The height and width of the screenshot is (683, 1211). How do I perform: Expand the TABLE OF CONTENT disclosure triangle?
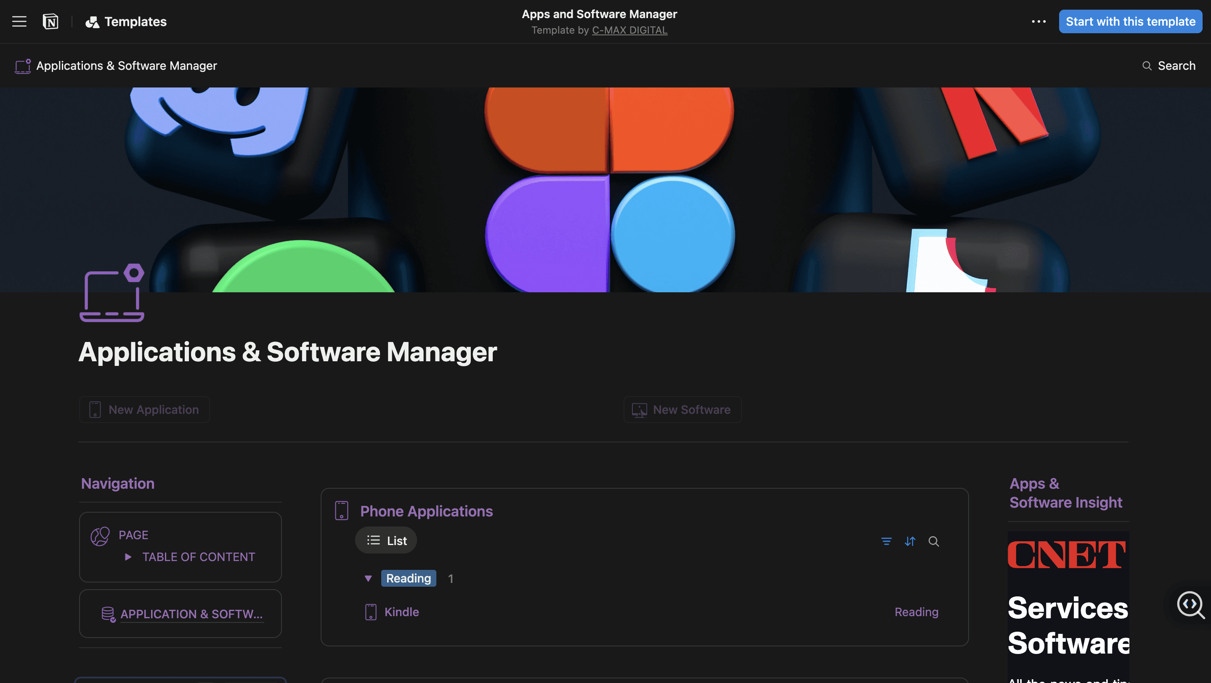point(128,557)
